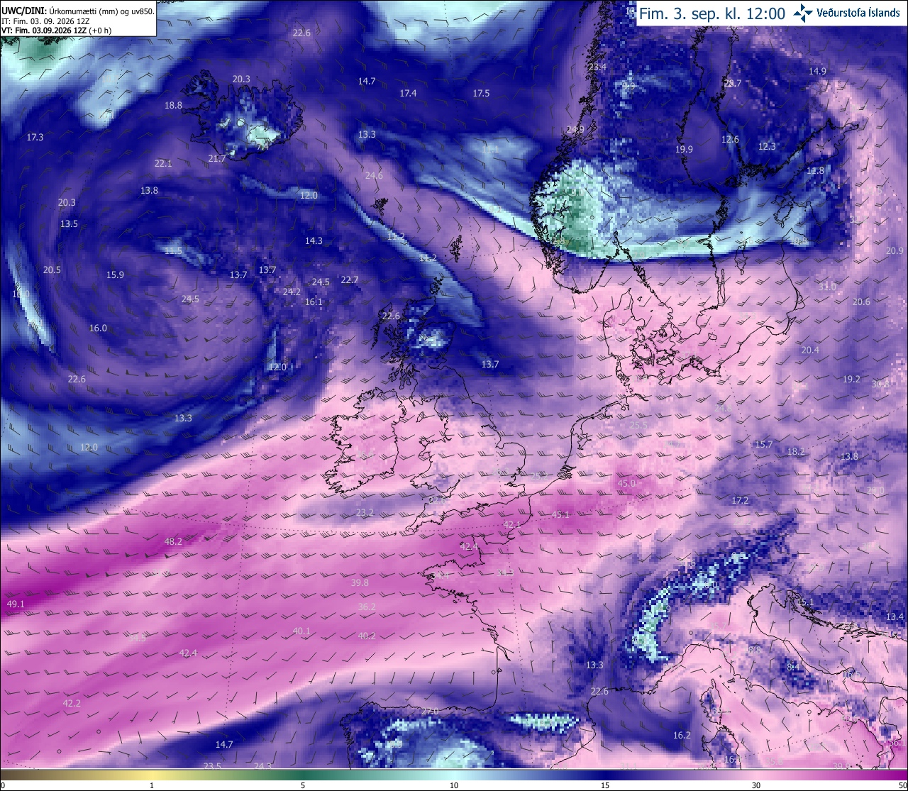Viewport: 908px width, 791px height.
Task: Click the 18.8 value west of Iceland
Action: 173,105
